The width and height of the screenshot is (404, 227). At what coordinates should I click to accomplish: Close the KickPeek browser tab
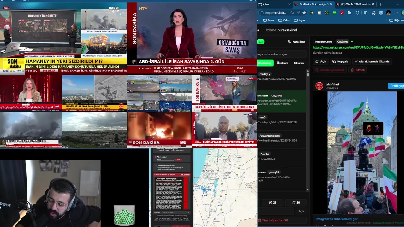[331, 4]
